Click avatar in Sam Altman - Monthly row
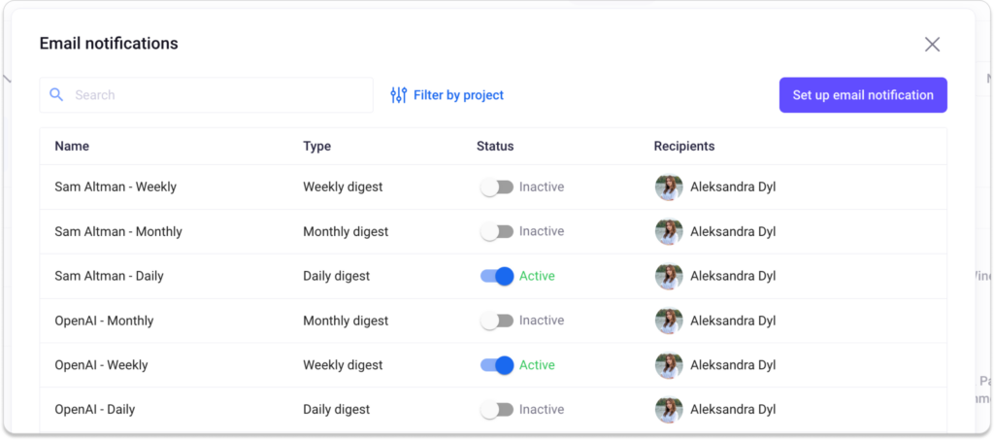The image size is (994, 440). 669,232
